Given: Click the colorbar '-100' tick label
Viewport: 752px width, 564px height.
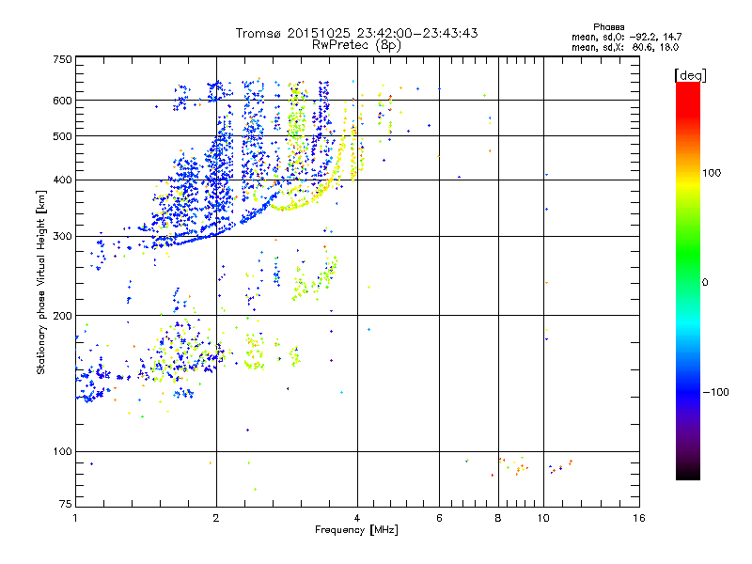Looking at the screenshot, I should [715, 392].
